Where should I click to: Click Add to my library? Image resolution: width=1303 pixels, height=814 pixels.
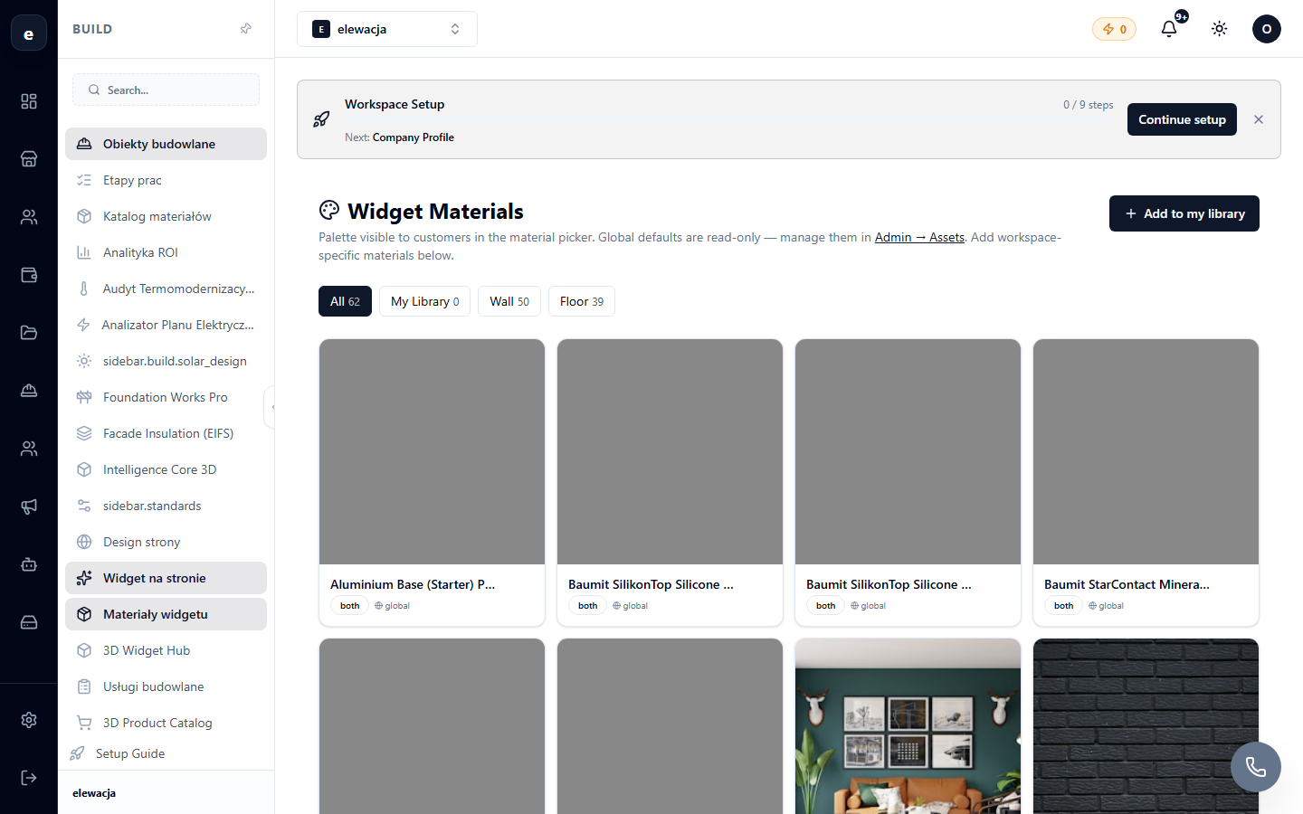coord(1184,213)
